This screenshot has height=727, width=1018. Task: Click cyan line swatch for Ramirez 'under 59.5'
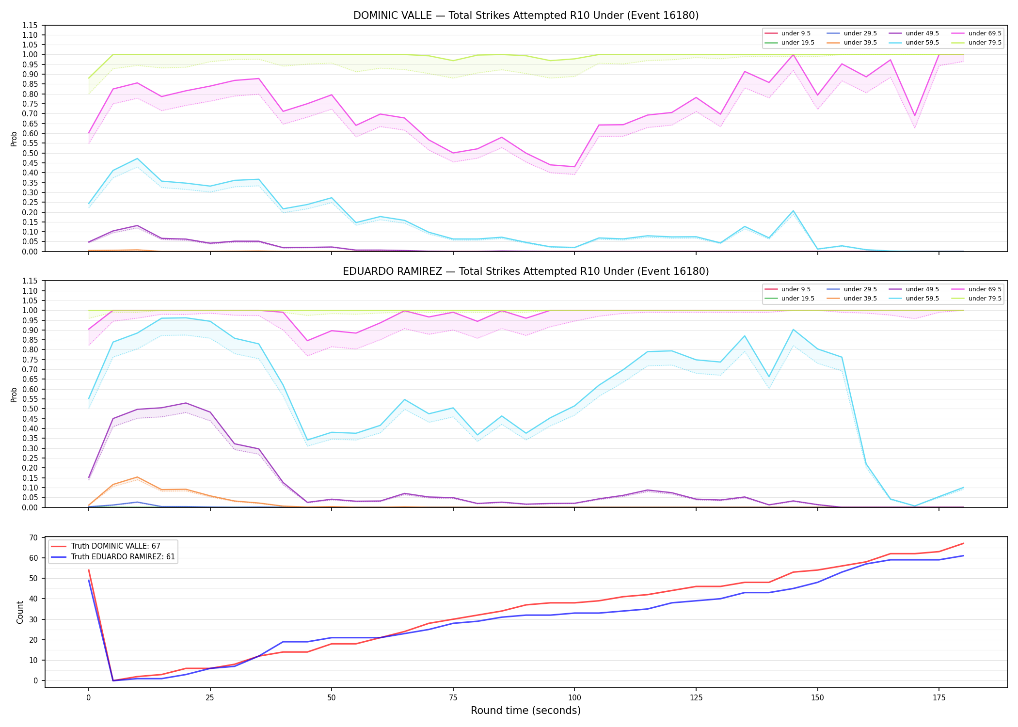click(896, 299)
